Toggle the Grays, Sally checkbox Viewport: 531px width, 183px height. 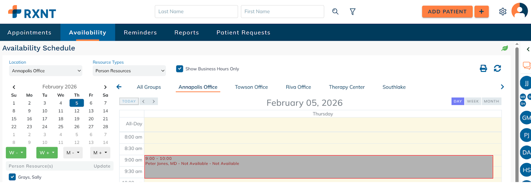tap(12, 177)
